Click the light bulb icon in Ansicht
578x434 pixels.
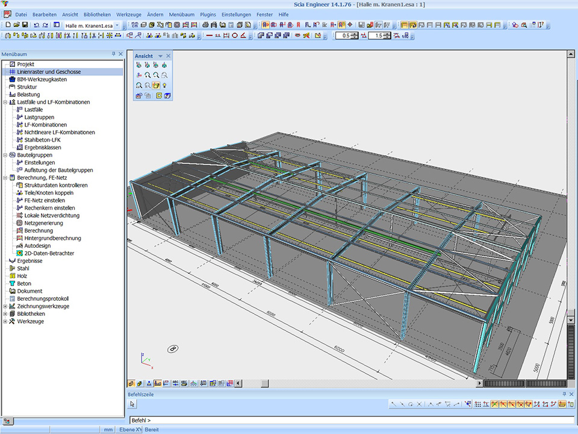pos(164,86)
